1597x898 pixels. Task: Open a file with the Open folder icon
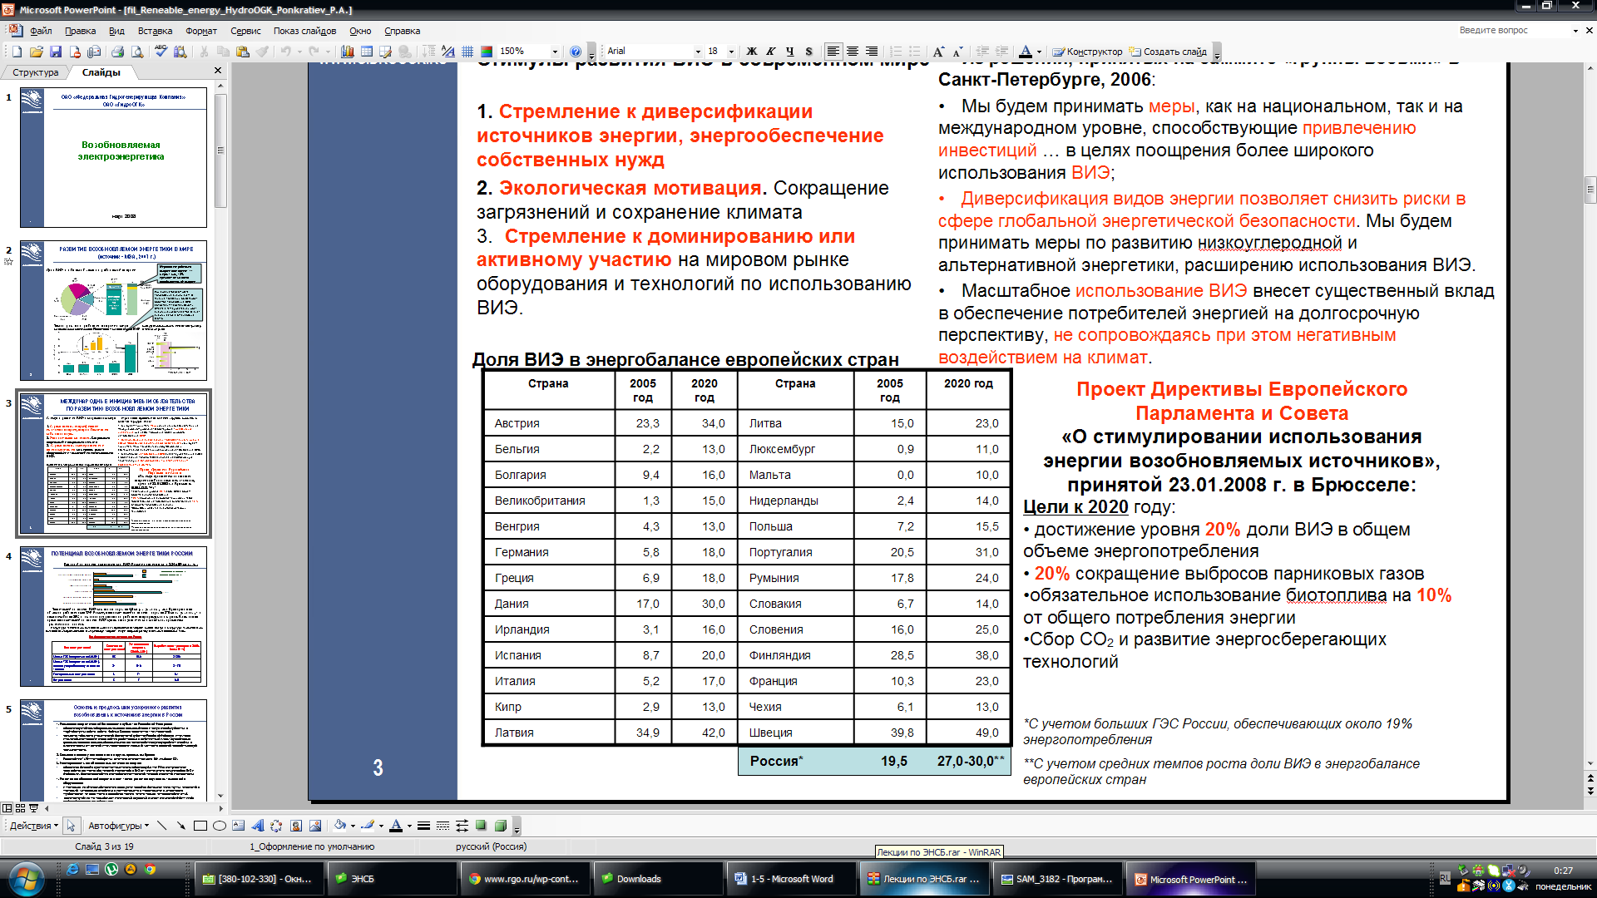pos(36,52)
